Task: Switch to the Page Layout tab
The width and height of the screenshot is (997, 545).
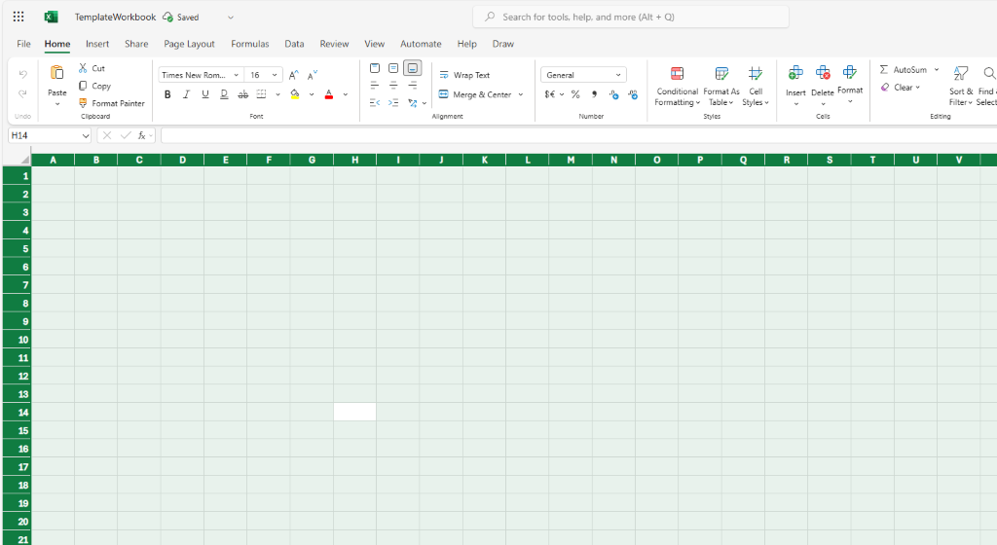Action: [x=189, y=44]
